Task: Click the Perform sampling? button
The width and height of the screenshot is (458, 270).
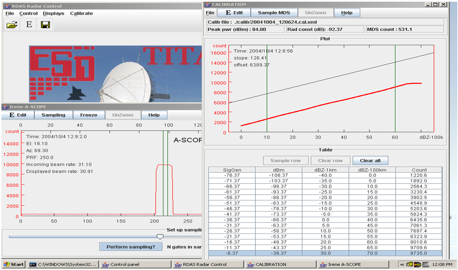Action: click(131, 247)
